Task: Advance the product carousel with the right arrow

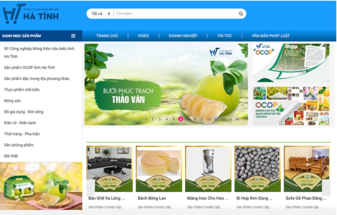Action: point(326,187)
